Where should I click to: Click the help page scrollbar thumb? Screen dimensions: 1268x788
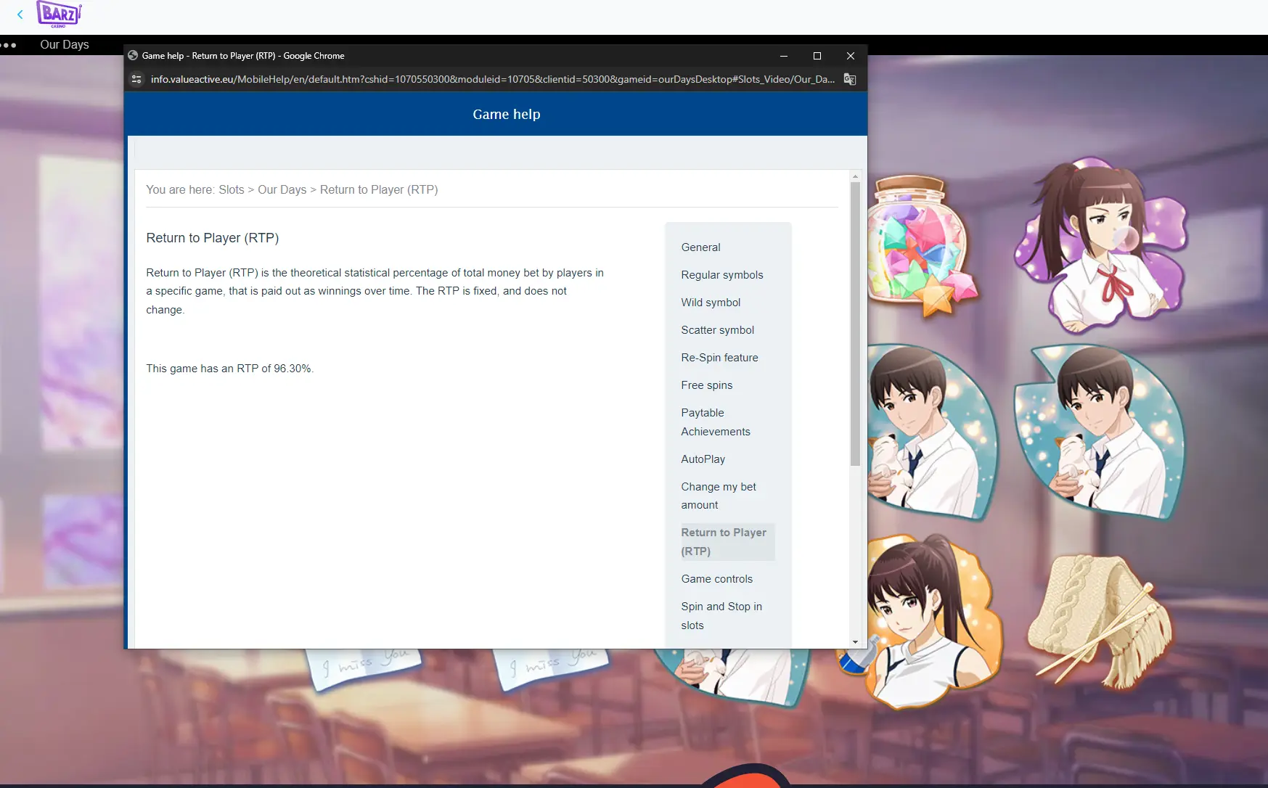[x=855, y=324]
